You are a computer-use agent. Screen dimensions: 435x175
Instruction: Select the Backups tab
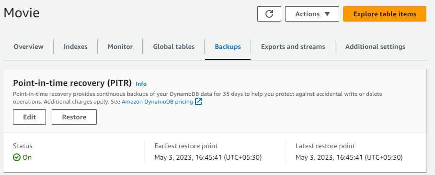click(x=228, y=47)
